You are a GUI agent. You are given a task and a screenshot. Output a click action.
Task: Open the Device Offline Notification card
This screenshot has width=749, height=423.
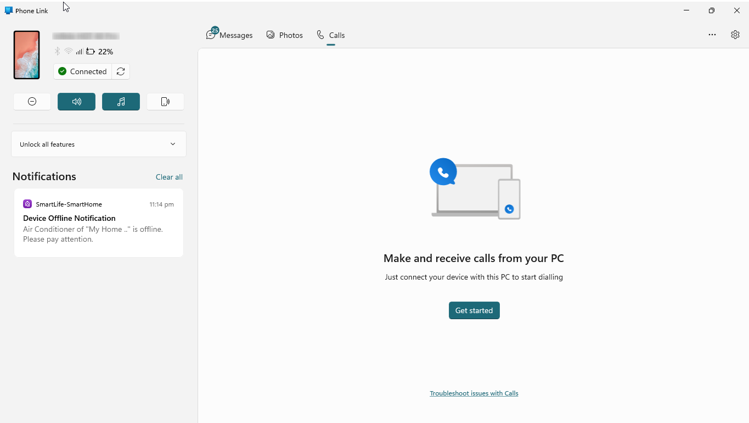(99, 223)
